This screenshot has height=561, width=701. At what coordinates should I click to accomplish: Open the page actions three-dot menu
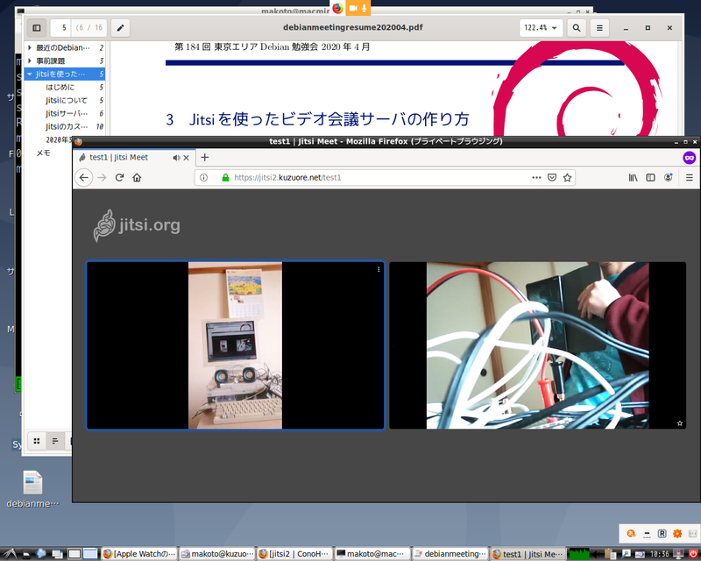coord(536,178)
